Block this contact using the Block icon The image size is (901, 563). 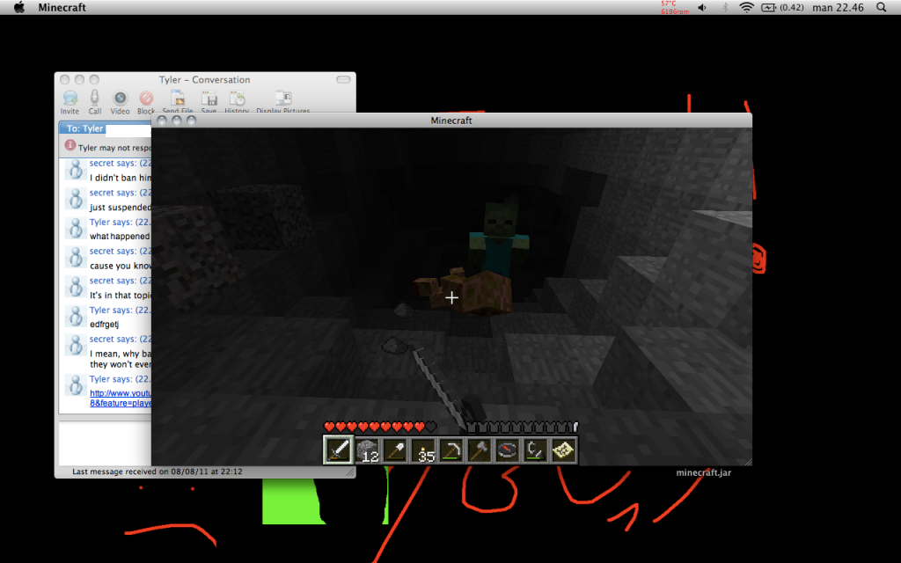146,99
